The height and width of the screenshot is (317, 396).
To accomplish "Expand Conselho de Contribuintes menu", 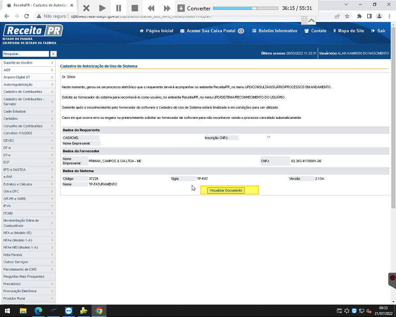I will [28, 126].
